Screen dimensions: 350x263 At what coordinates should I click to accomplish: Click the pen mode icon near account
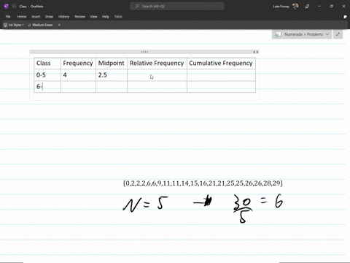(307, 7)
